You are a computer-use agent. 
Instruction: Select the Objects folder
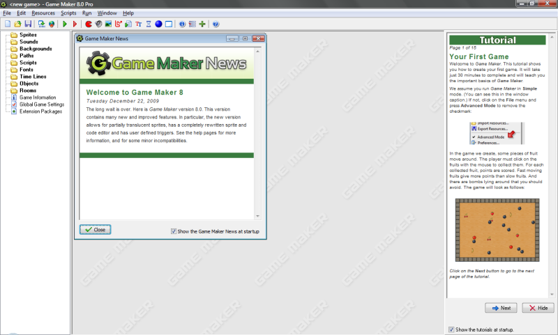[29, 84]
